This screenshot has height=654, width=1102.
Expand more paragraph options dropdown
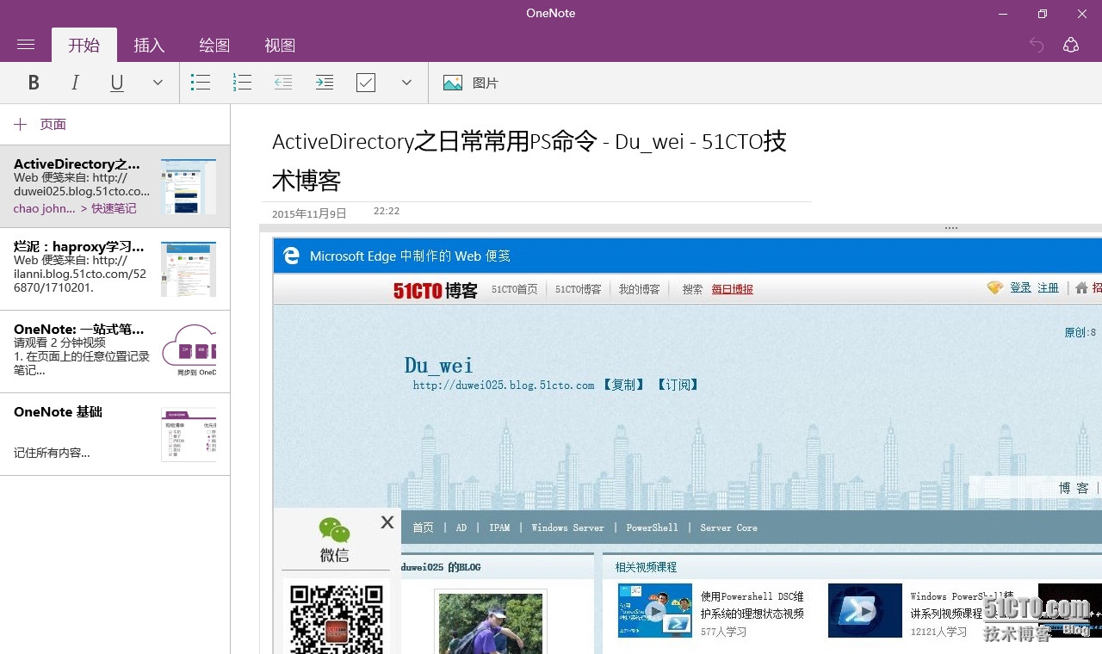coord(407,83)
